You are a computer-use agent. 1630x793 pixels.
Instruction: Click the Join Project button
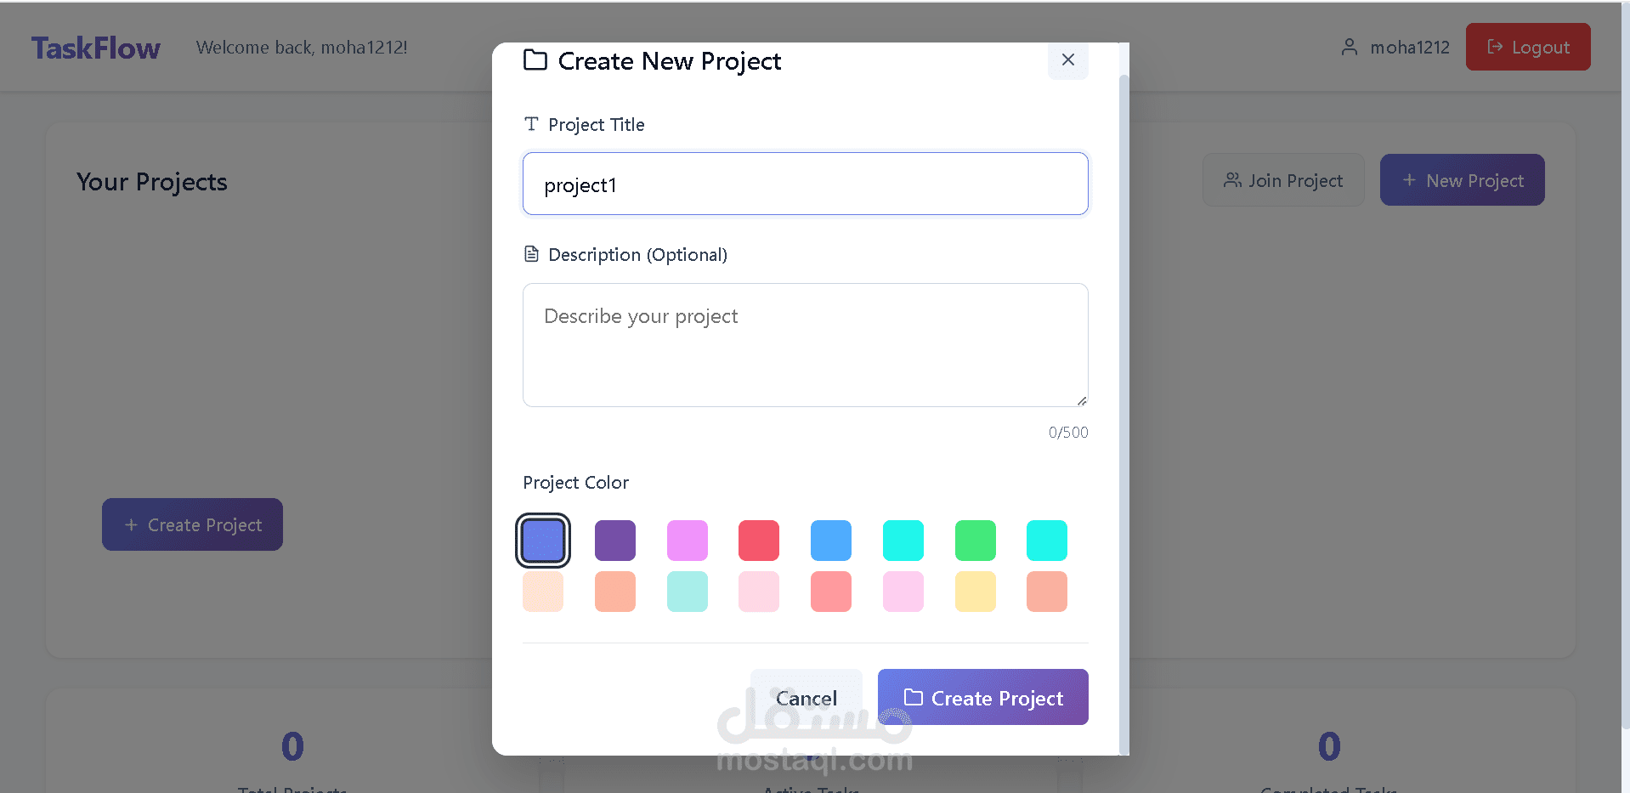1282,180
